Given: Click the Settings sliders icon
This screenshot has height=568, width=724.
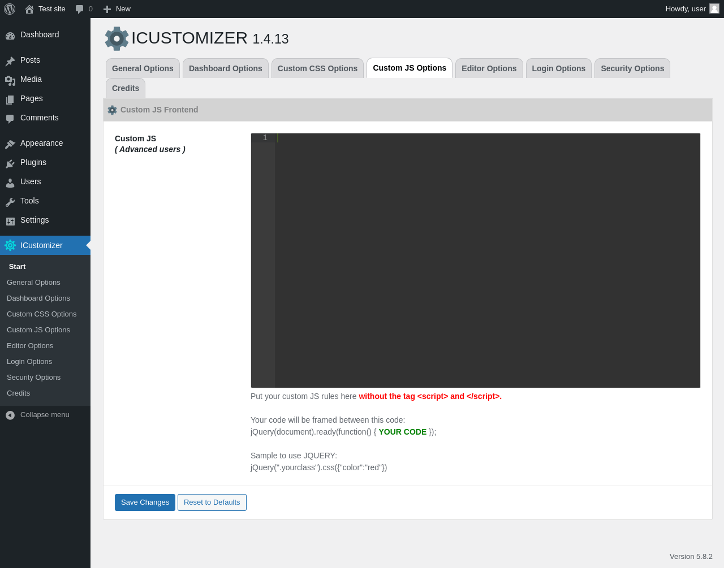Looking at the screenshot, I should point(10,220).
